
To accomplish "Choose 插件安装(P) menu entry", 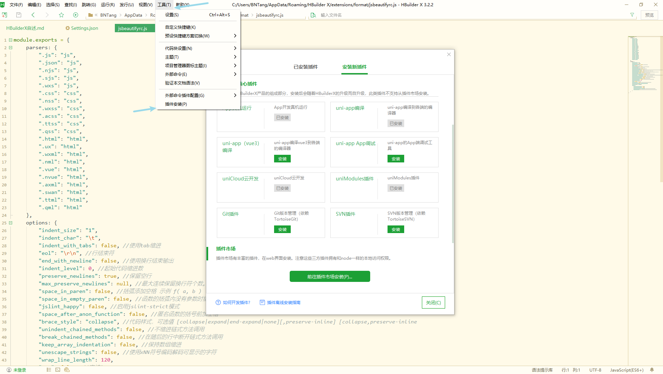I will tap(198, 104).
